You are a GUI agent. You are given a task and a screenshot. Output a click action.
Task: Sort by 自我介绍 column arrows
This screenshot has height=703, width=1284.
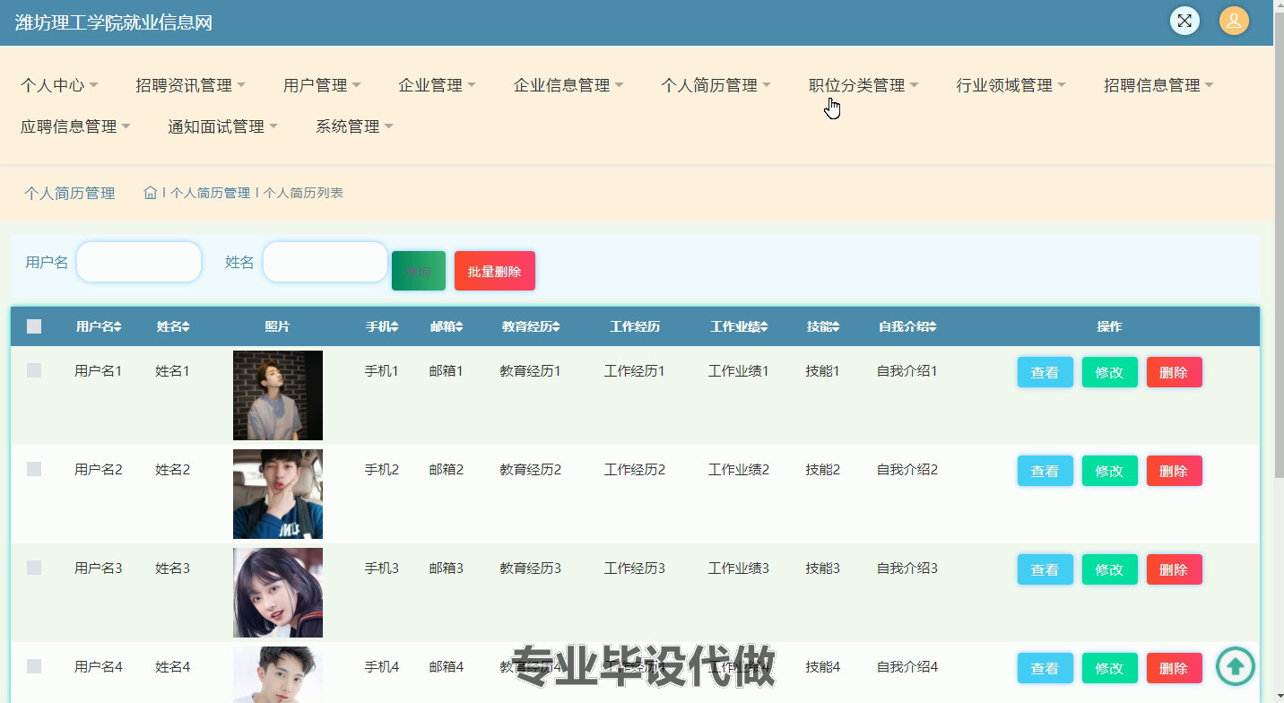pyautogui.click(x=933, y=327)
